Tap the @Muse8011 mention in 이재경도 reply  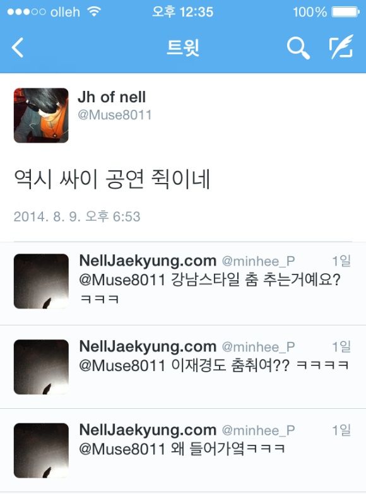pos(122,365)
